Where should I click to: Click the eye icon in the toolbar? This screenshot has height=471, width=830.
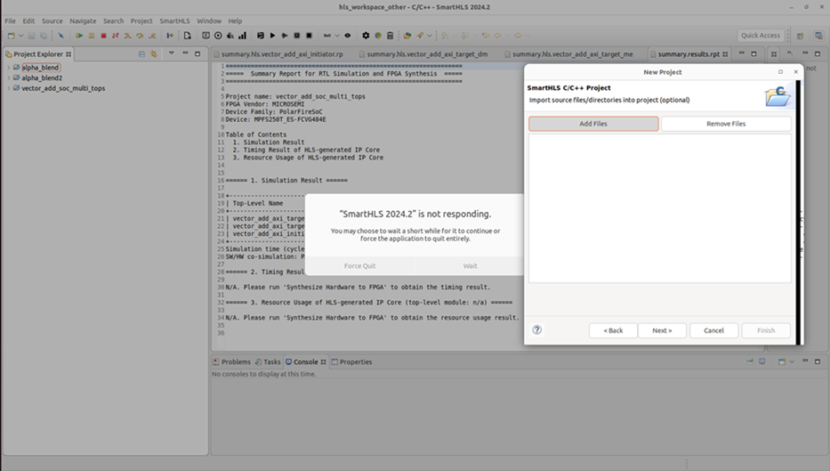(347, 36)
